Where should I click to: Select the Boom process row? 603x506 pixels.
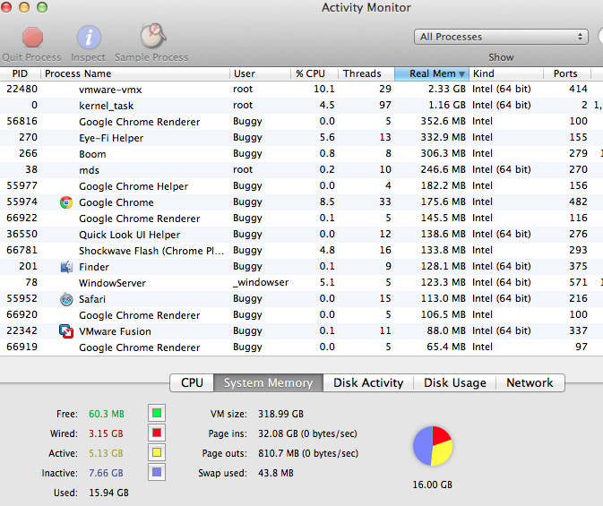(301, 154)
